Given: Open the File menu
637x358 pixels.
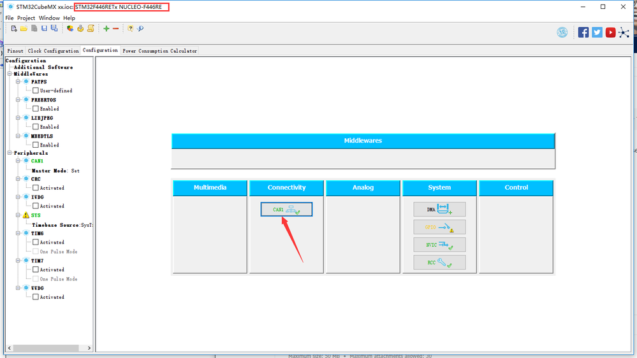Looking at the screenshot, I should (10, 18).
